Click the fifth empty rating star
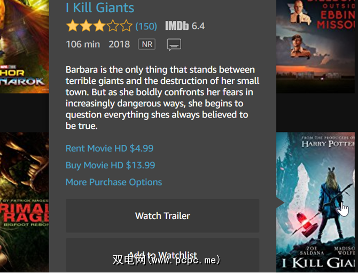The image size is (358, 273). [126, 26]
